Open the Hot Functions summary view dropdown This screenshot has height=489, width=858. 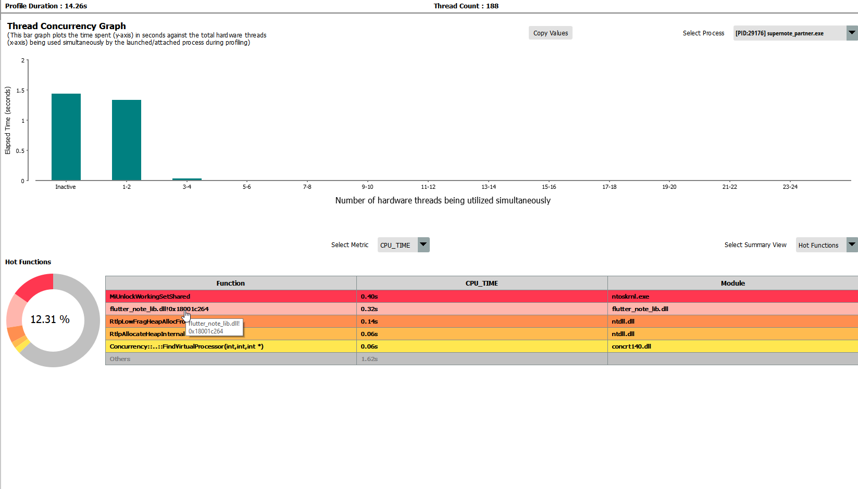pos(852,245)
